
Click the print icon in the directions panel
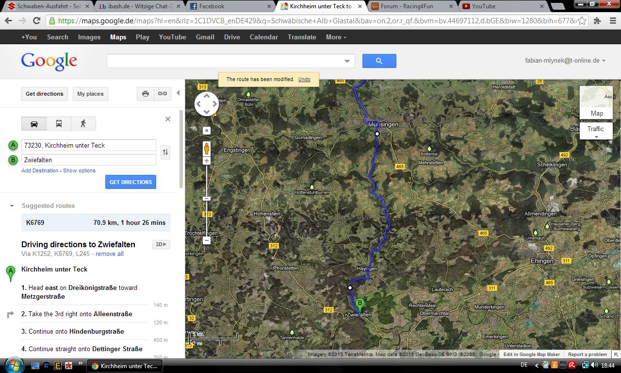coord(146,94)
